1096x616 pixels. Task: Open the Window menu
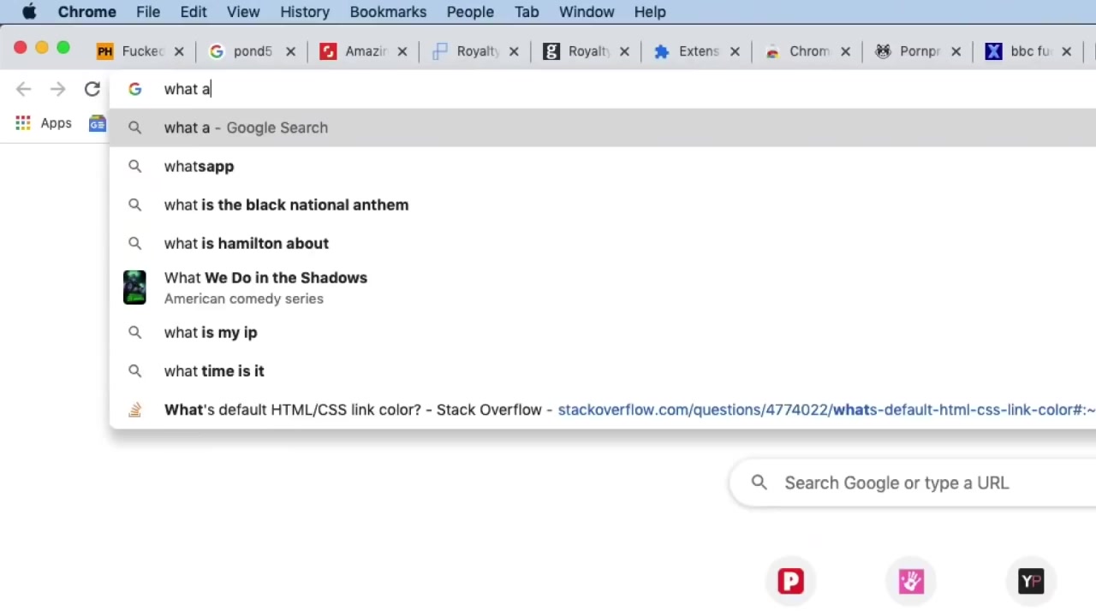pyautogui.click(x=587, y=12)
